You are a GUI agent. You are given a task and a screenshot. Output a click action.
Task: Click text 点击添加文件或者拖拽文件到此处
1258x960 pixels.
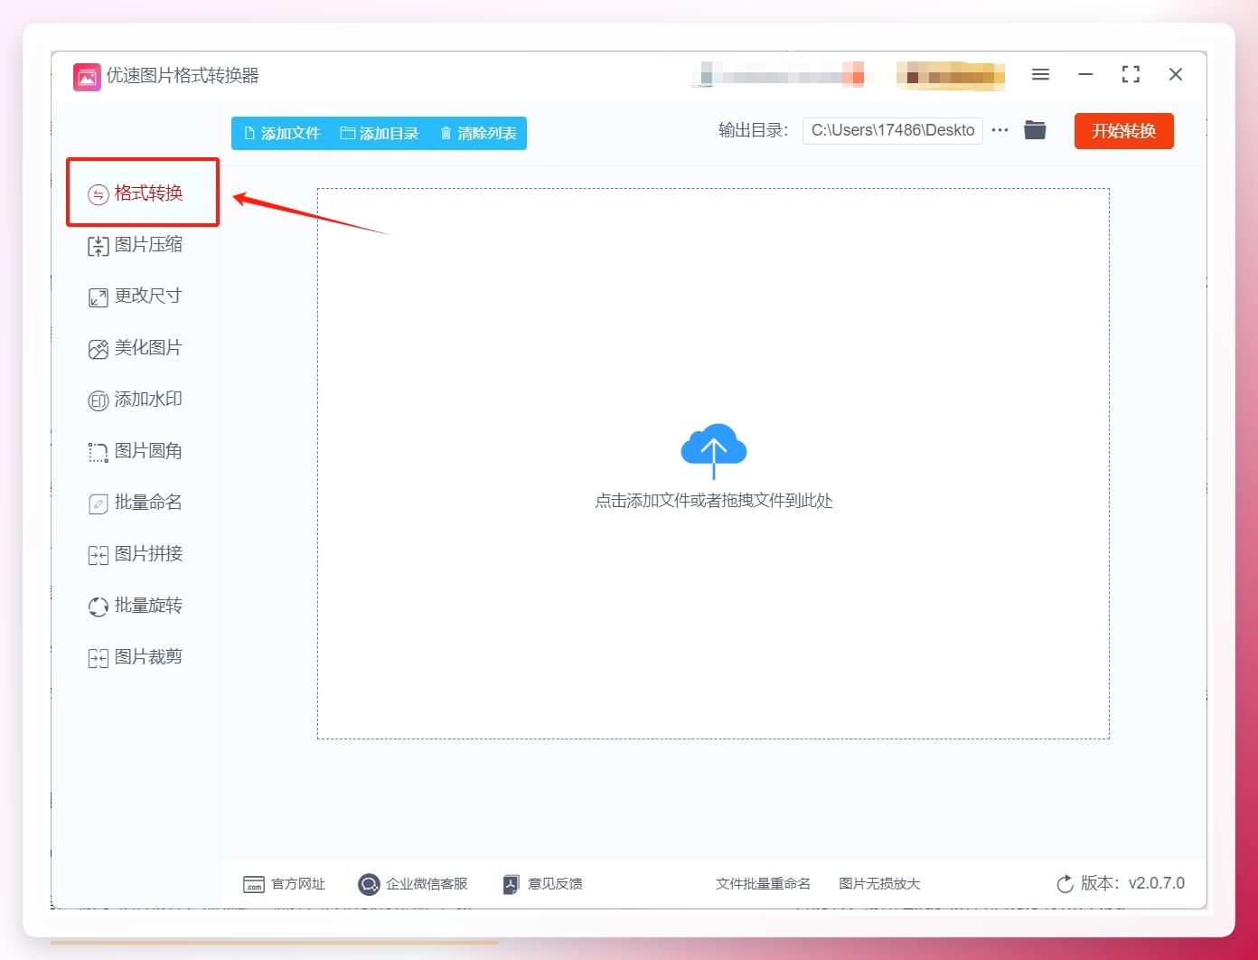tap(714, 501)
